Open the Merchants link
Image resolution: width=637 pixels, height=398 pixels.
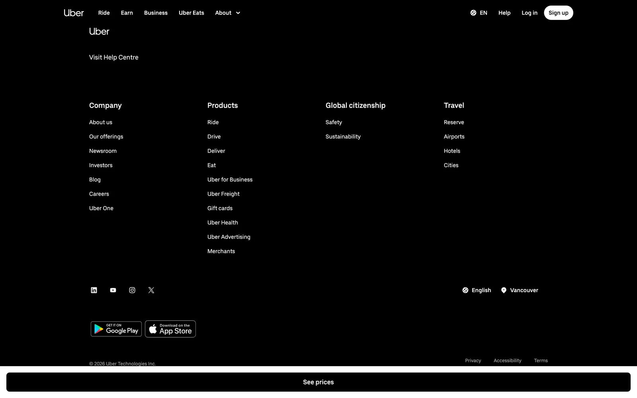(x=221, y=251)
